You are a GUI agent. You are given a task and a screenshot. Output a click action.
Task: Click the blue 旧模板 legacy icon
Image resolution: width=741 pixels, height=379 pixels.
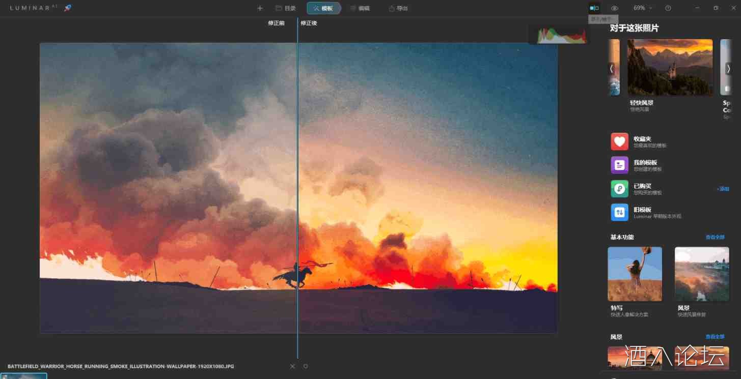tap(620, 212)
